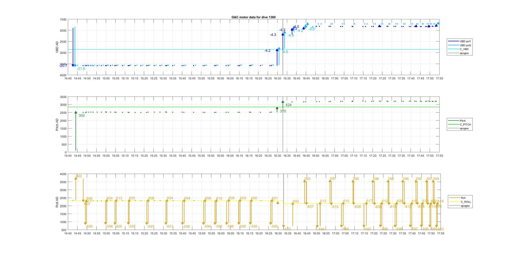Click the Roll y-axis tick "500"

click(64, 230)
